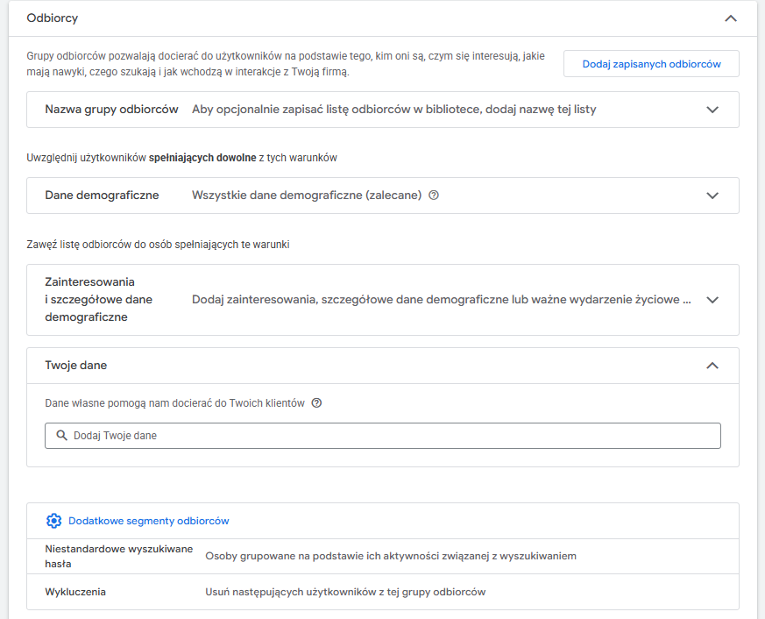Click the Twoje dane panel heading

(x=75, y=366)
